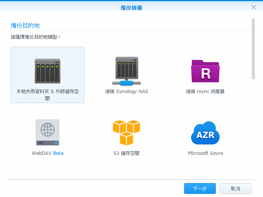Close the 備份精靈 wizard window
Screen dimensions: 263x197
254,7
